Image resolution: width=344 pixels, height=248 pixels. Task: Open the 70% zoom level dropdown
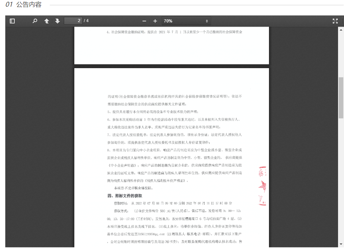point(186,21)
